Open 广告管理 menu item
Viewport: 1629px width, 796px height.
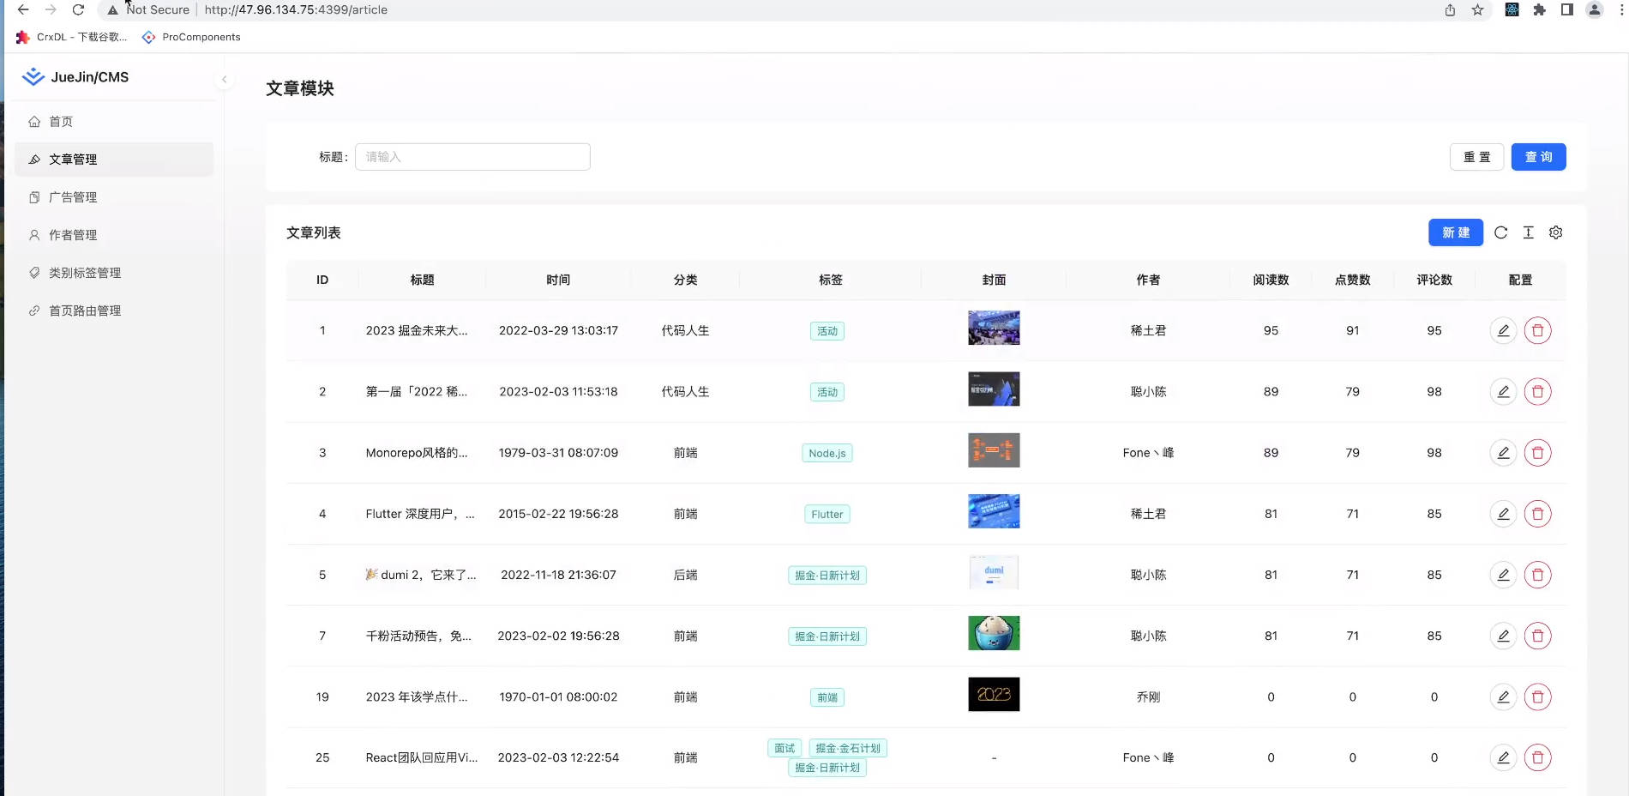114,197
